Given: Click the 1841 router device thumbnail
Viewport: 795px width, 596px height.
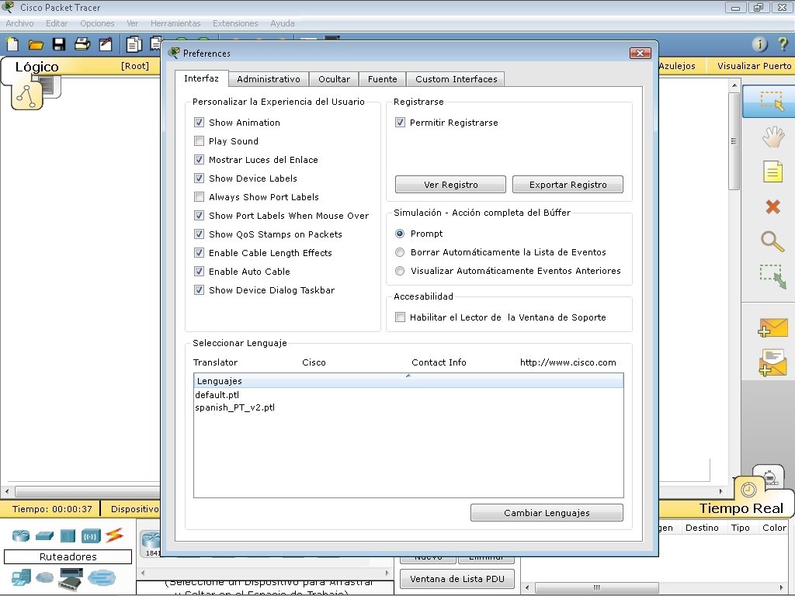Looking at the screenshot, I should point(151,543).
